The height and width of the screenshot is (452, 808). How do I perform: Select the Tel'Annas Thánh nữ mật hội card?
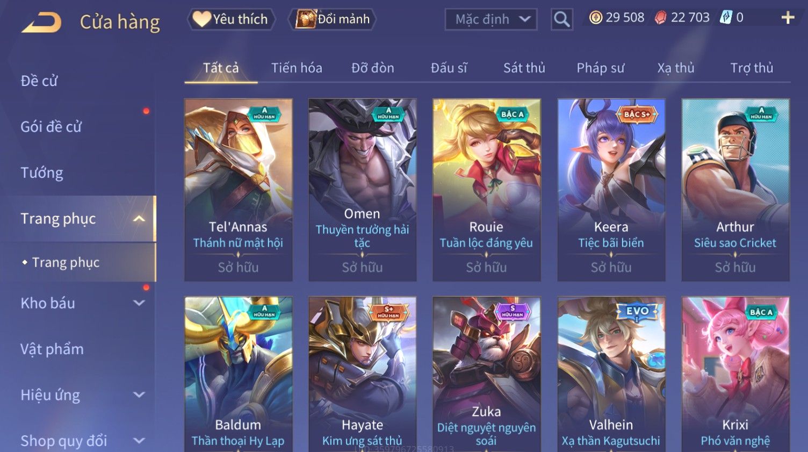[x=239, y=190]
